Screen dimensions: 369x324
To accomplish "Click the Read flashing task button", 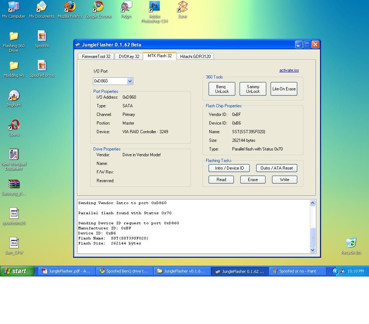I will coord(221,180).
